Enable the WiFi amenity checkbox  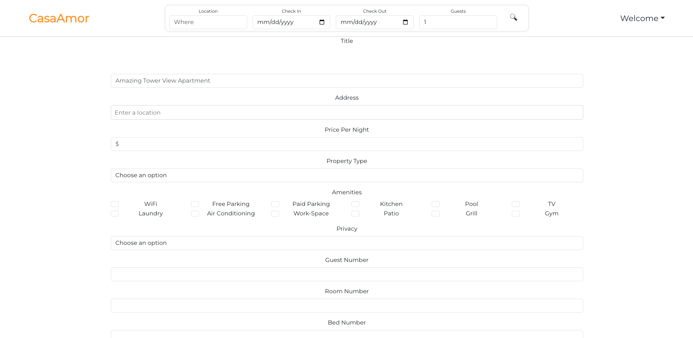[115, 204]
